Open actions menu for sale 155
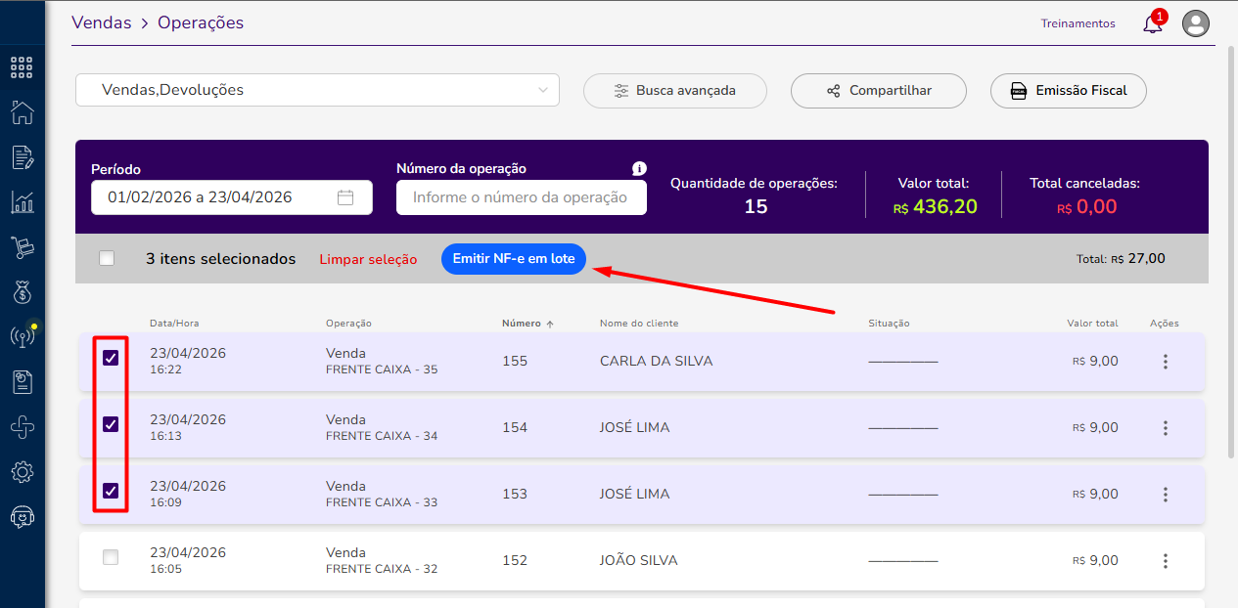Viewport: 1238px width, 608px height. 1165,362
